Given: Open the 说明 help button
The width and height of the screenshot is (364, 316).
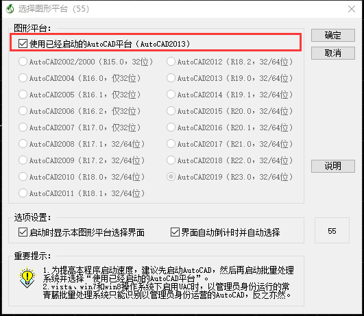Looking at the screenshot, I should (x=333, y=166).
